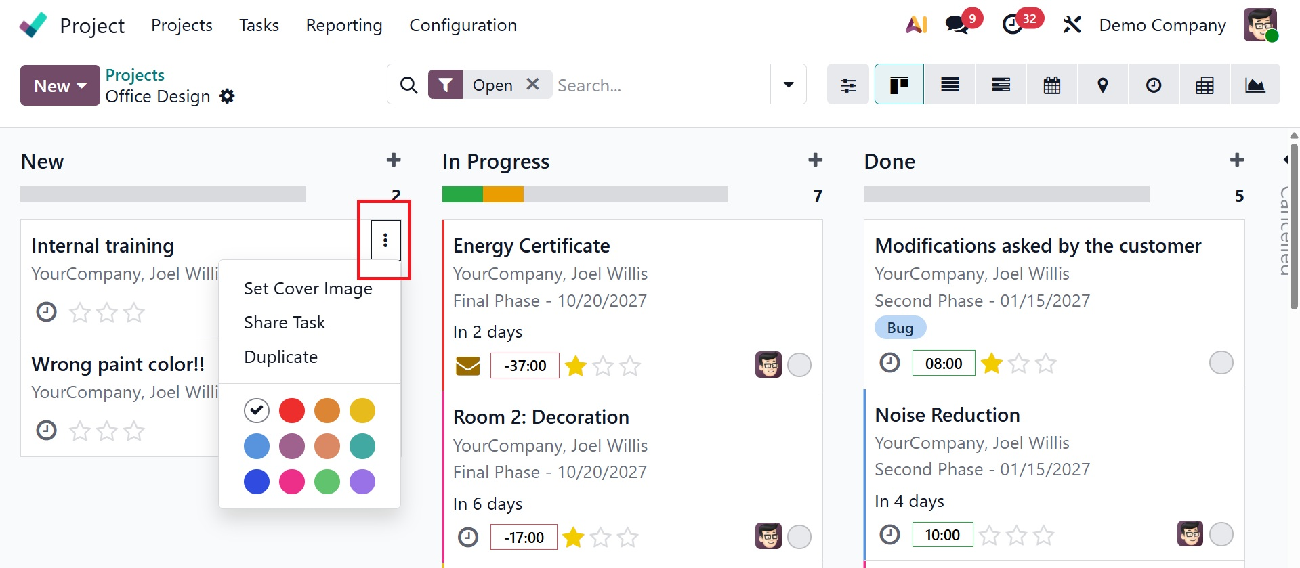
Task: Open the Reporting menu
Action: coord(343,25)
